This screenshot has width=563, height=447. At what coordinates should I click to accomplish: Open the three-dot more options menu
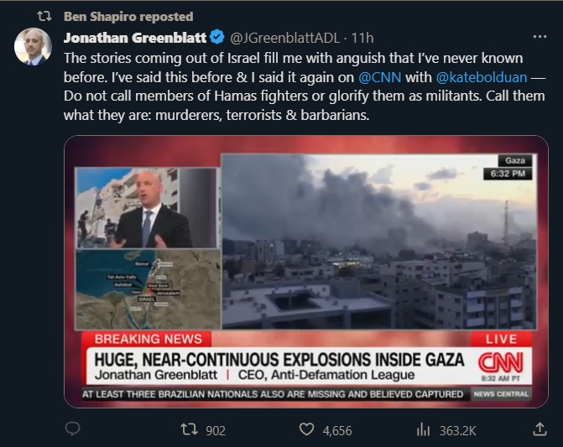(x=540, y=37)
